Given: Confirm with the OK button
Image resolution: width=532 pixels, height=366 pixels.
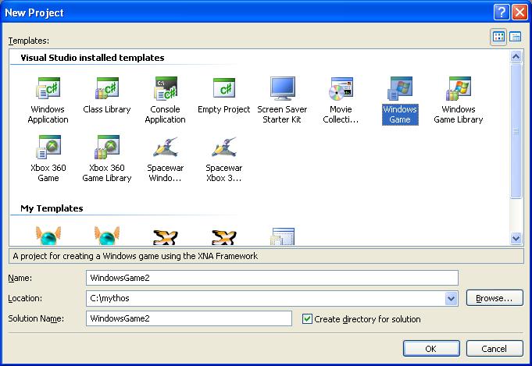Looking at the screenshot, I should coord(431,349).
